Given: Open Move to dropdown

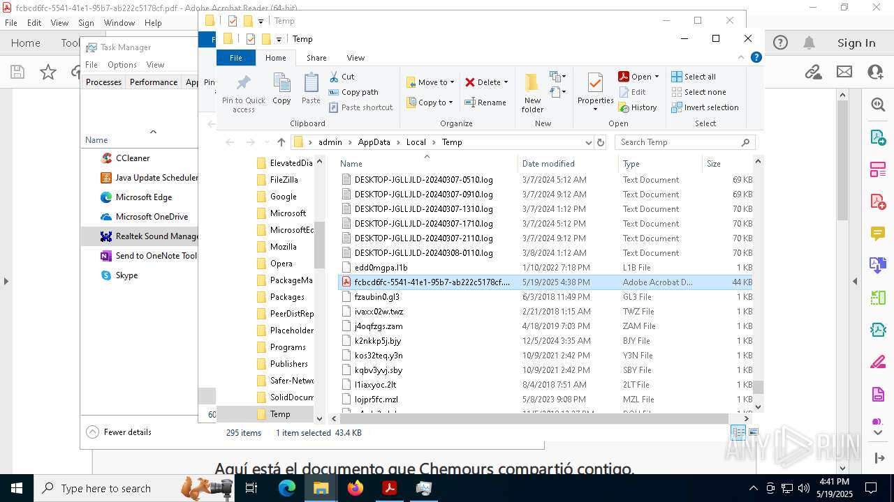Looking at the screenshot, I should point(430,82).
